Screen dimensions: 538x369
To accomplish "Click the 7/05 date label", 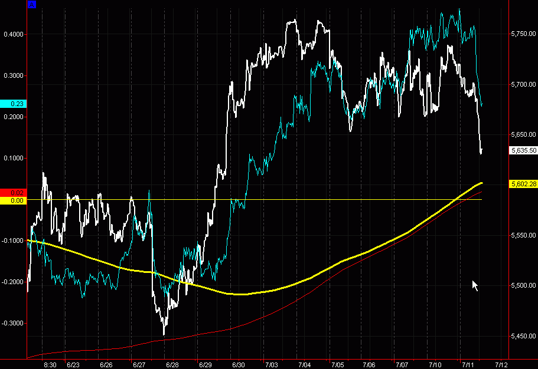I will point(338,365).
